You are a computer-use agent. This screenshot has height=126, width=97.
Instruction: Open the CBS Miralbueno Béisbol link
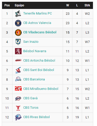41,89
